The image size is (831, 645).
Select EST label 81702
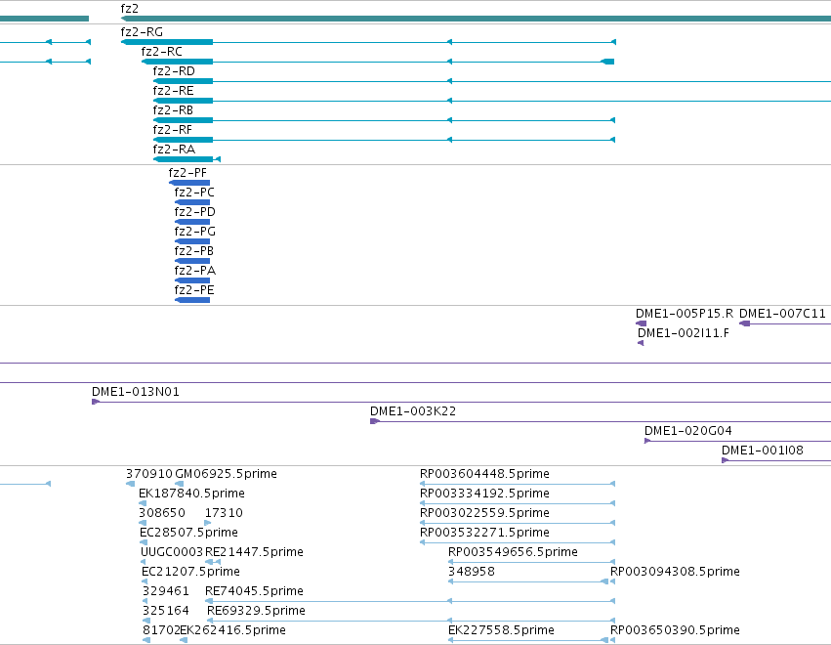click(161, 630)
